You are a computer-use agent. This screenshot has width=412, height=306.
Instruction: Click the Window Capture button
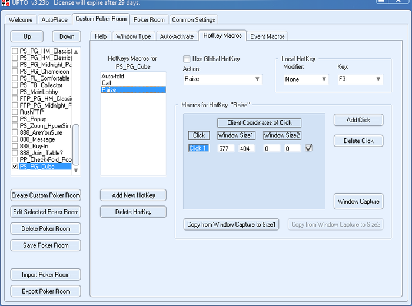pyautogui.click(x=358, y=201)
